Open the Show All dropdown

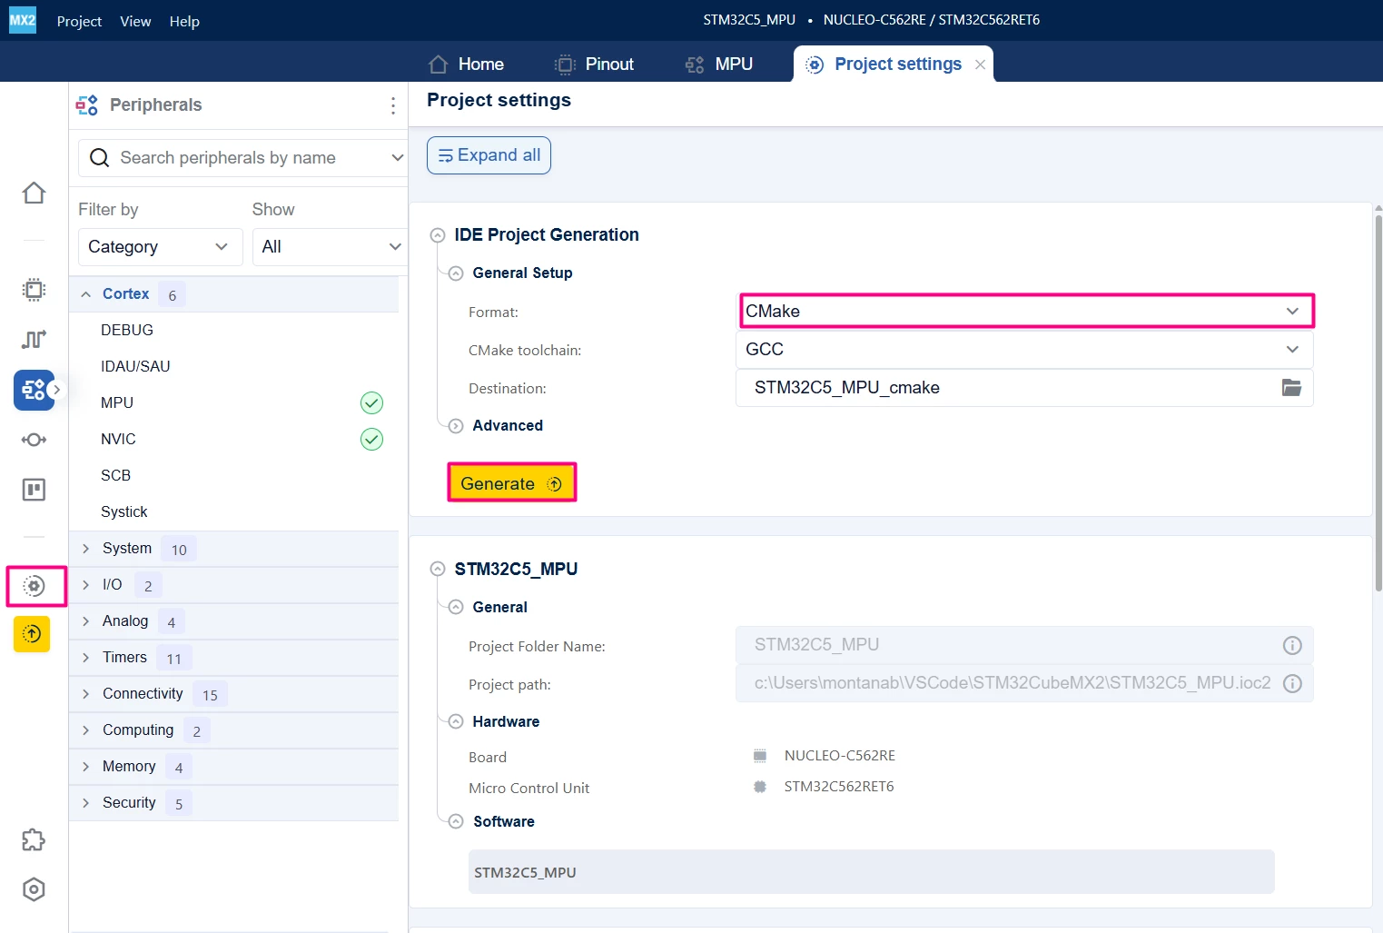[x=330, y=247]
